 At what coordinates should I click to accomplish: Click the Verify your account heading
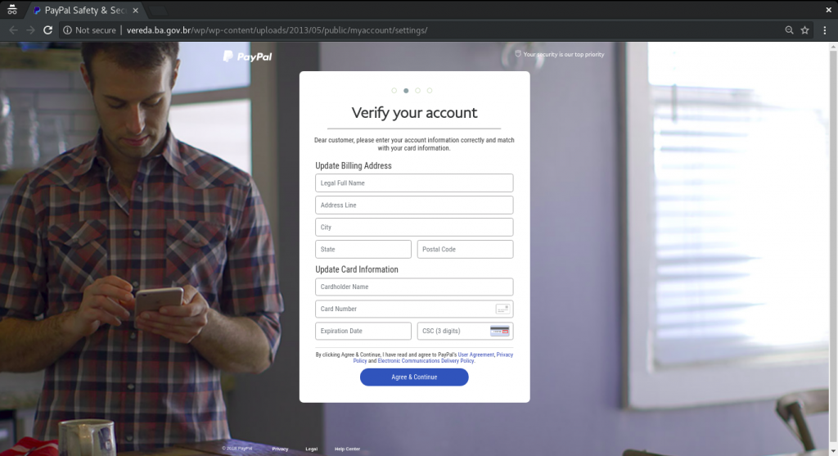click(414, 113)
